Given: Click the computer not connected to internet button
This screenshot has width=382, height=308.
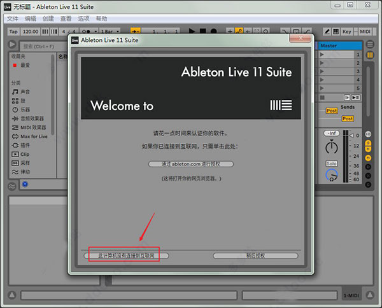Looking at the screenshot, I should (x=127, y=255).
